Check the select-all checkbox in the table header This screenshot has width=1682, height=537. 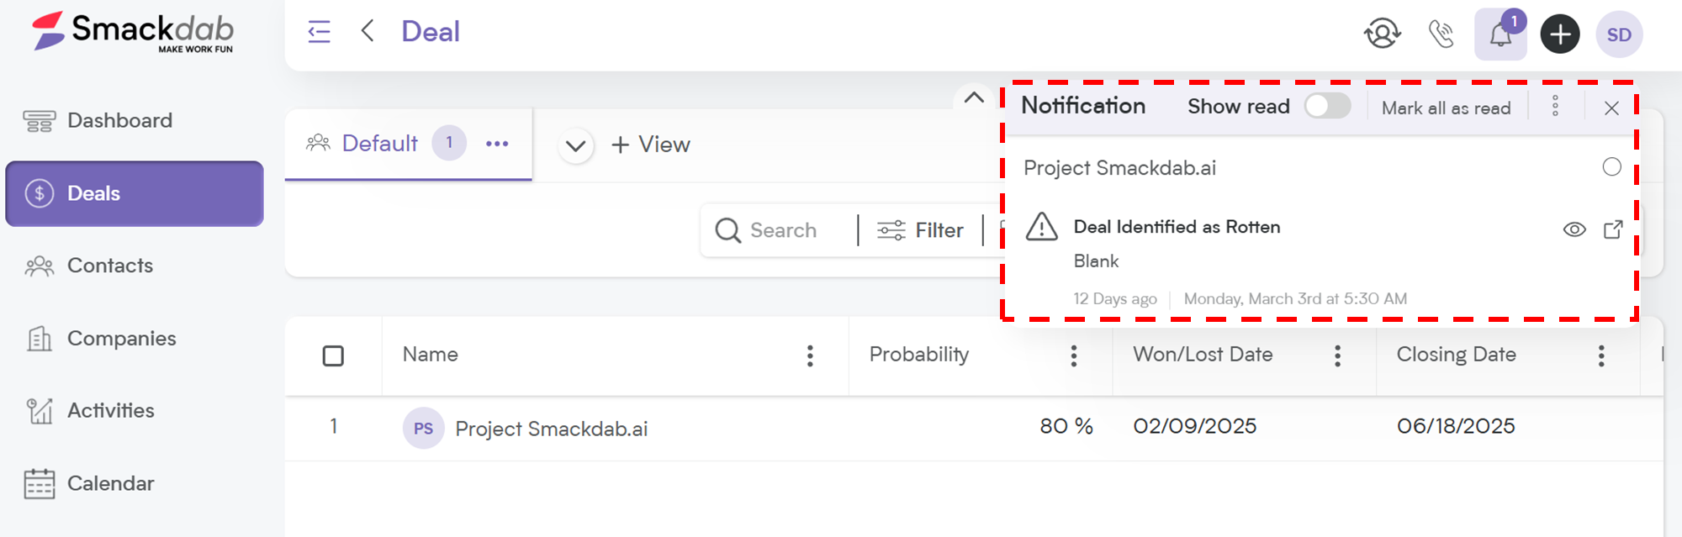point(333,356)
